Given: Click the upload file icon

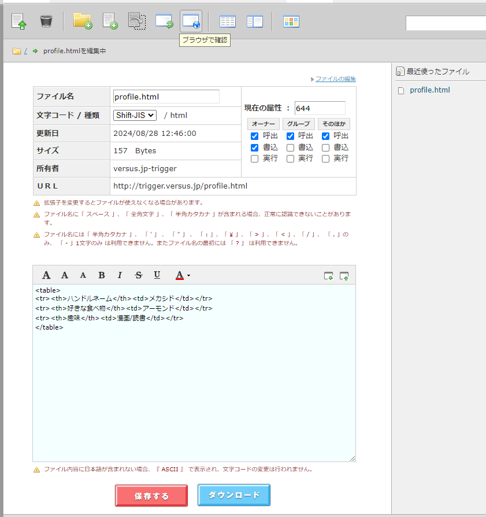Looking at the screenshot, I should click(18, 21).
